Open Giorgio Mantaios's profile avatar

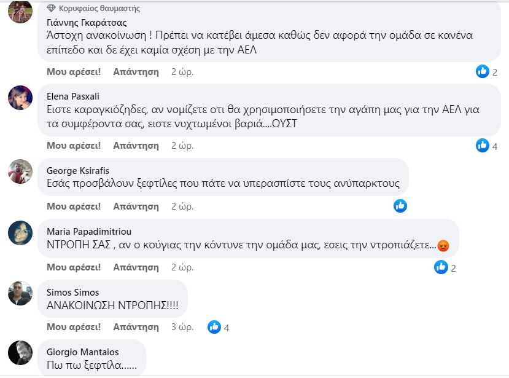(x=20, y=353)
